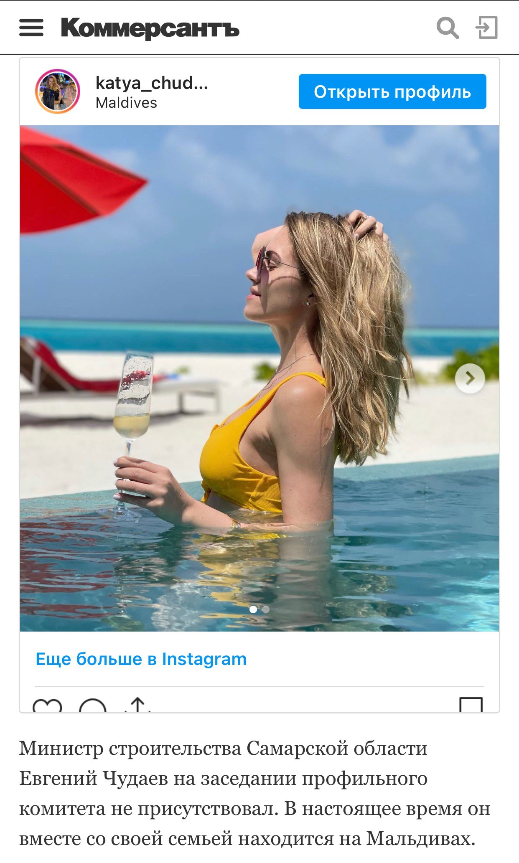
Task: Go to the next photo with arrow
Action: 470,378
